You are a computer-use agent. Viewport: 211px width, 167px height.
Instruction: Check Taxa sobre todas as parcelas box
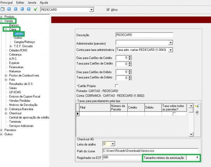pos(174,114)
